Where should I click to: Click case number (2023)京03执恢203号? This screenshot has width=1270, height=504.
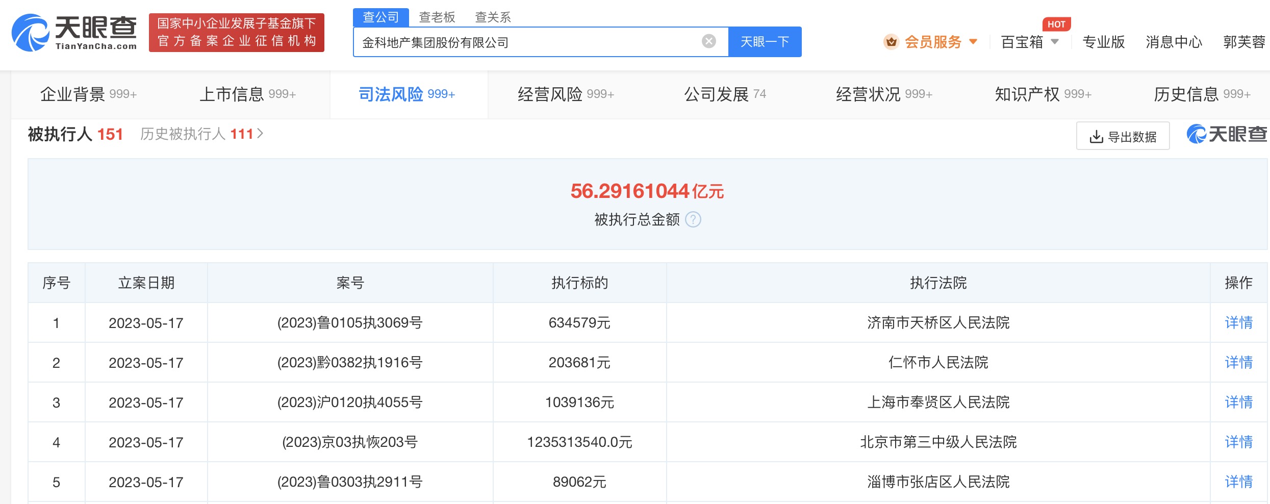coord(350,442)
